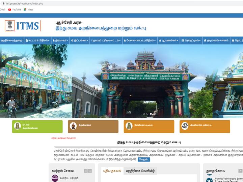Click the scrolling Lieutenant Governor red text
Image resolution: width=243 pixels, height=182 pixels.
pos(63,138)
